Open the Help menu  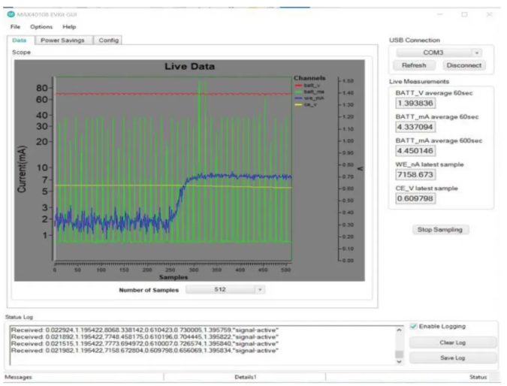(x=69, y=26)
